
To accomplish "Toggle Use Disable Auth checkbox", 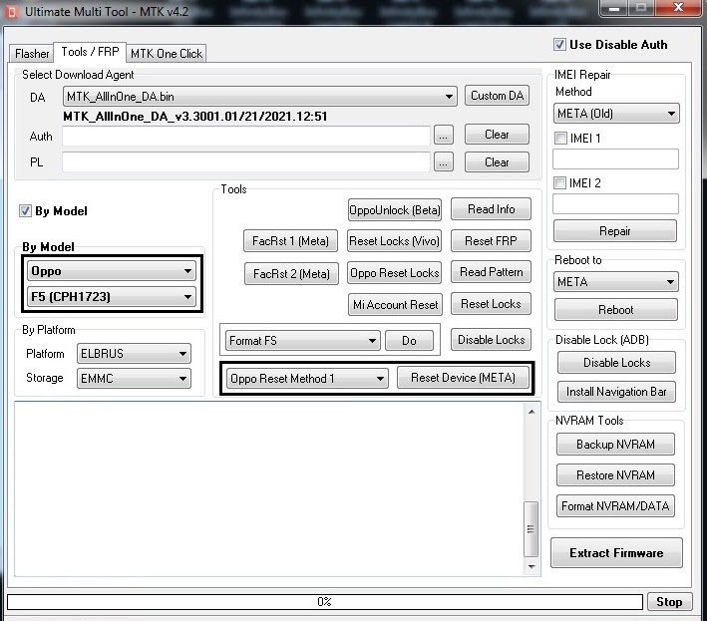I will click(559, 44).
